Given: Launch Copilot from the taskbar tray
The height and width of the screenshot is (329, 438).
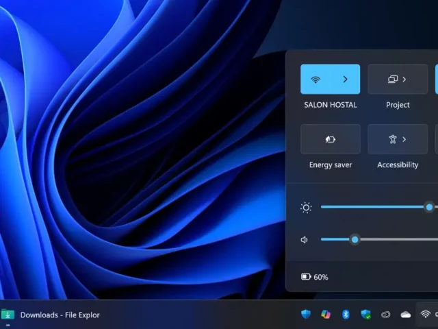Looking at the screenshot, I should 326,315.
